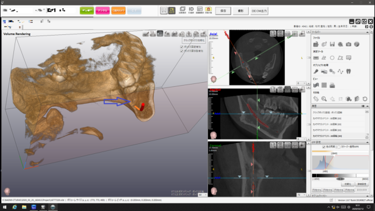
Task: Select the ruler length measurement tool
Action: click(316, 58)
